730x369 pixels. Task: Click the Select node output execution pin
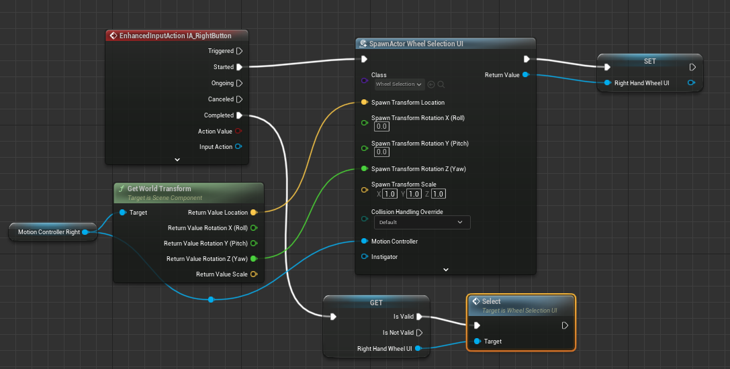(x=565, y=325)
